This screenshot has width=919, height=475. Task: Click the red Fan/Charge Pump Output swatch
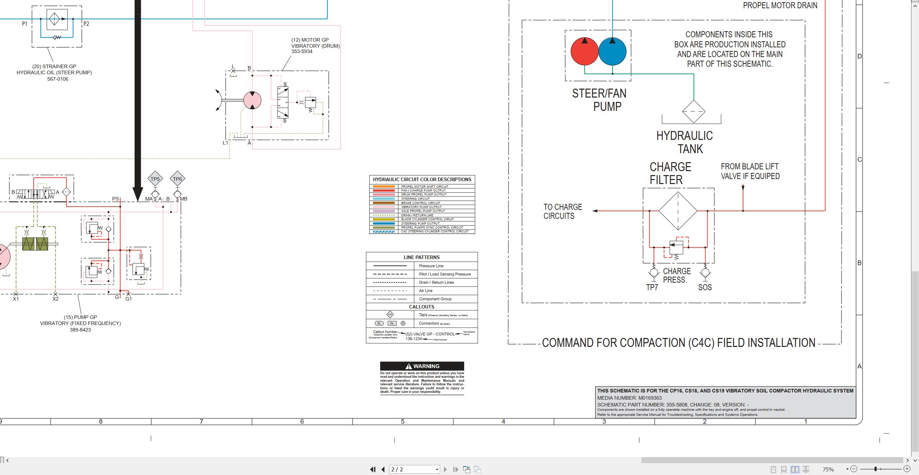point(384,191)
